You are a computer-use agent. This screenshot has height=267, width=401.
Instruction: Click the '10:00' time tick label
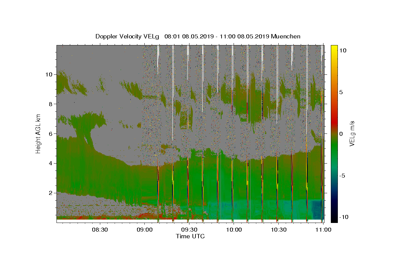[x=234, y=230]
